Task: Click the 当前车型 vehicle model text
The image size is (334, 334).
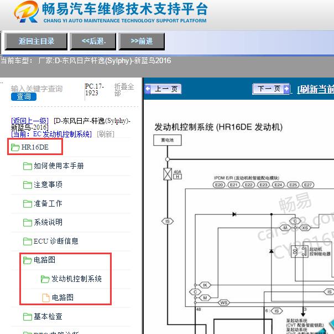Action: pyautogui.click(x=86, y=61)
